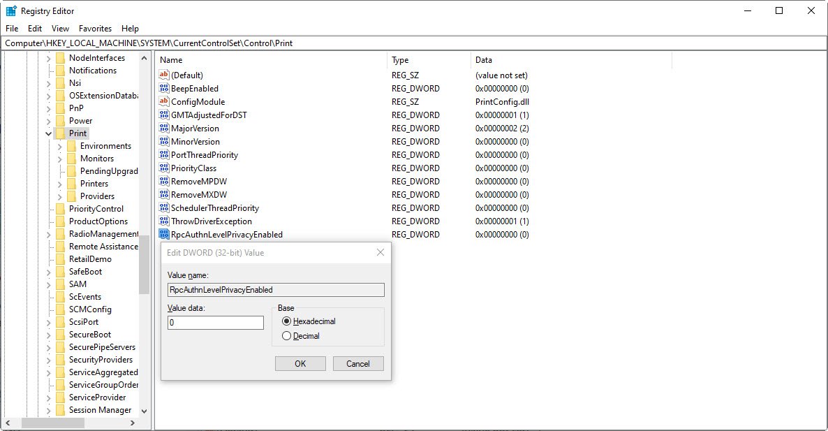This screenshot has height=431, width=828.
Task: Click the ThrowDriverException DWORD icon
Action: [163, 221]
